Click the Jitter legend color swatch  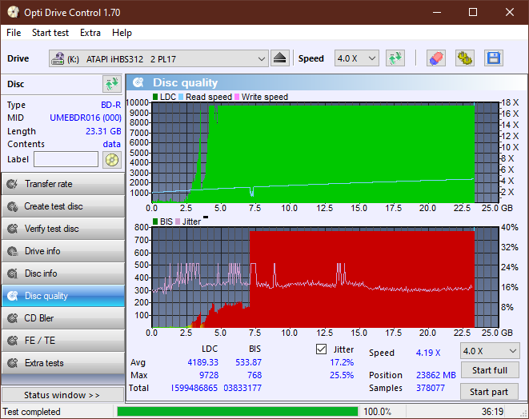coord(178,221)
